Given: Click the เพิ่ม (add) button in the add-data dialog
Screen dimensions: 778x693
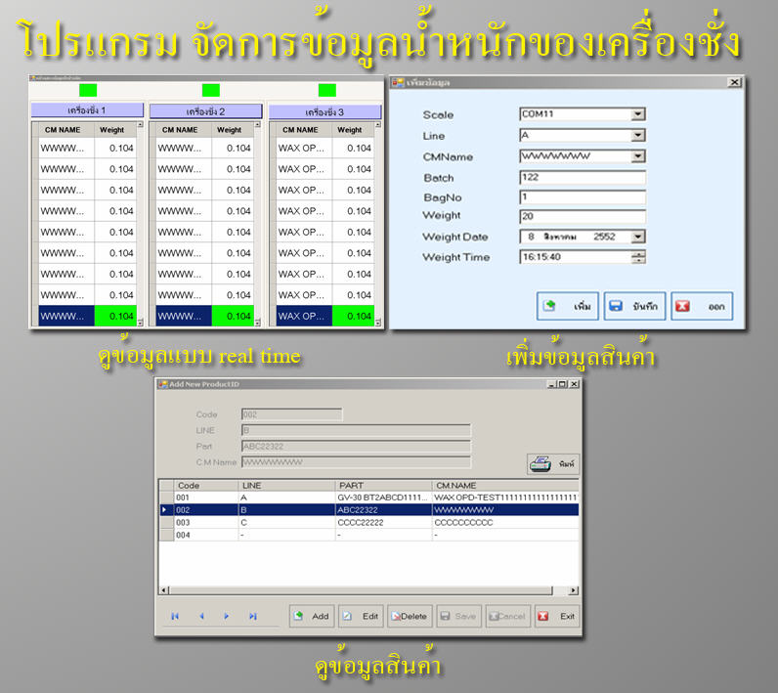Looking at the screenshot, I should [567, 306].
